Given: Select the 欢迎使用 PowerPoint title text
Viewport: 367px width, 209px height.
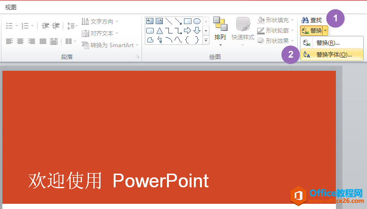Looking at the screenshot, I should [x=118, y=180].
